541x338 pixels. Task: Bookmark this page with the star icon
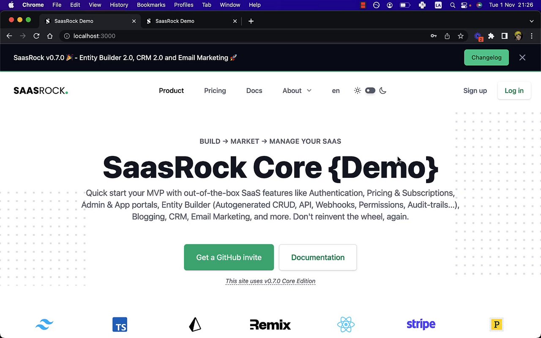tap(461, 36)
